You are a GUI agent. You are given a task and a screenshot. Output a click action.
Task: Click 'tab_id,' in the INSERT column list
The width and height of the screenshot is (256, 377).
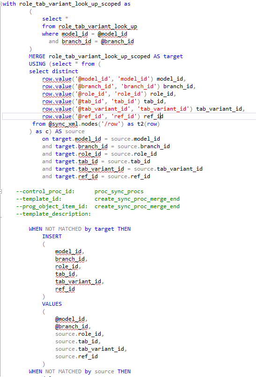tap(66, 274)
